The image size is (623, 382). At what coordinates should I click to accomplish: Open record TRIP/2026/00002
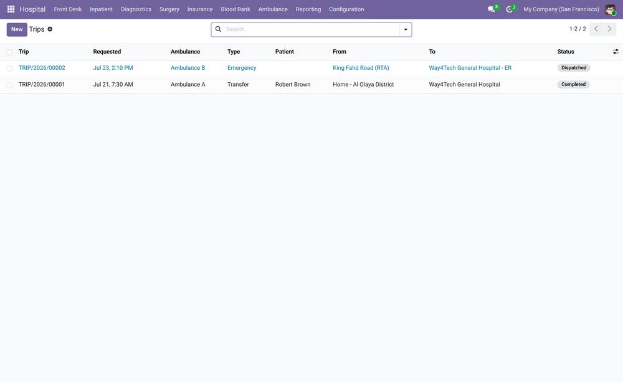point(42,68)
